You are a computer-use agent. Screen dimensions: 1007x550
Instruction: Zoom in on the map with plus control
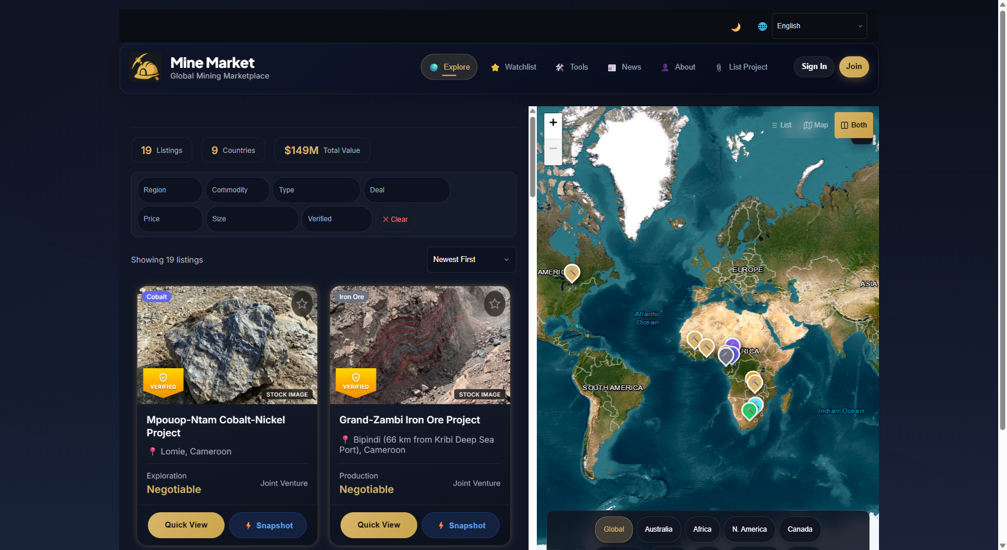(x=553, y=123)
